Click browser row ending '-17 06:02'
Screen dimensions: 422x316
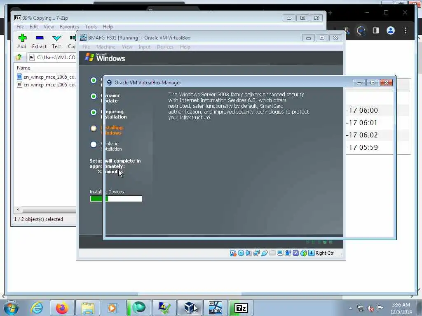[x=378, y=135]
